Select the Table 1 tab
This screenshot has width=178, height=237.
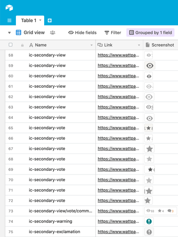29,21
